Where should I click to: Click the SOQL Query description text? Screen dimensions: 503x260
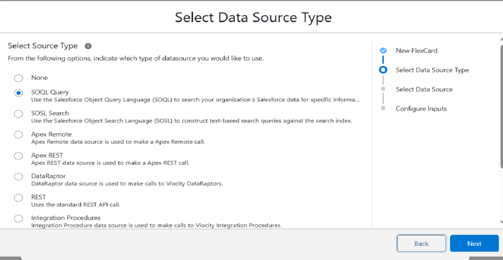point(195,100)
